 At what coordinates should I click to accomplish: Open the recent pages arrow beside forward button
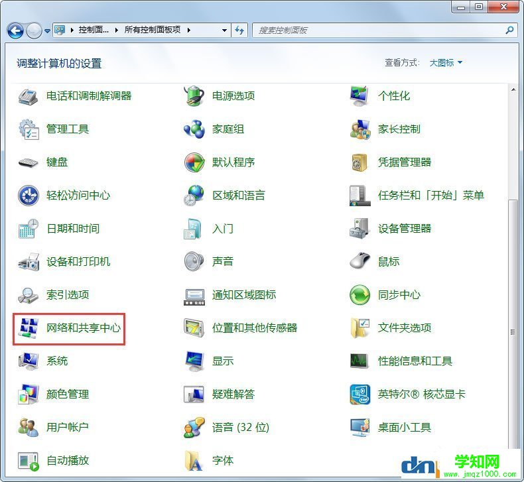(47, 30)
